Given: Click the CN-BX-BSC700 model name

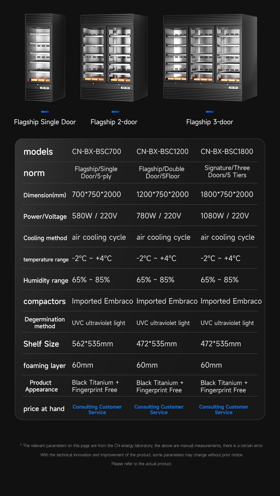Looking at the screenshot, I should [x=96, y=152].
